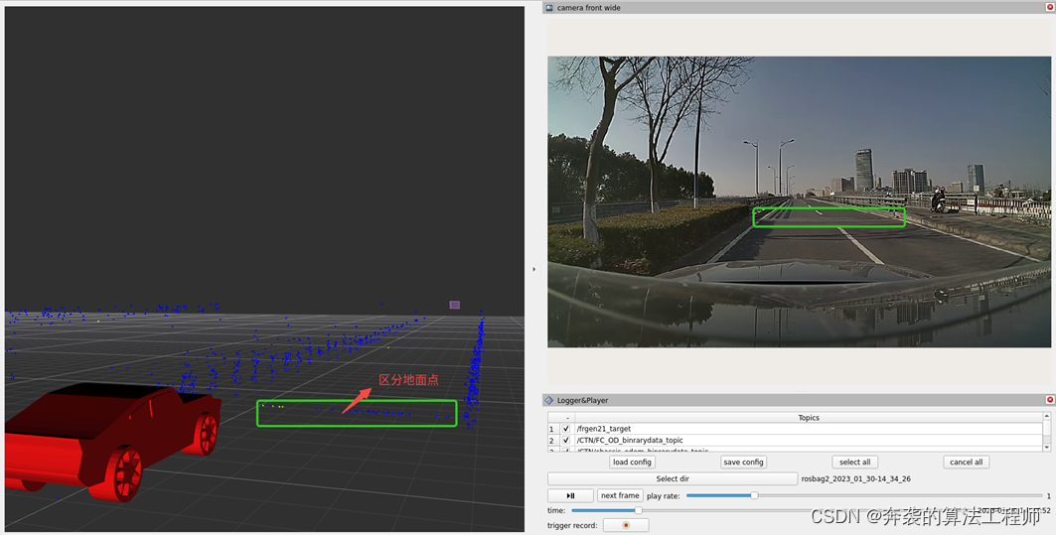This screenshot has width=1056, height=535.
Task: Click the trigger record red dot button
Action: (x=626, y=525)
